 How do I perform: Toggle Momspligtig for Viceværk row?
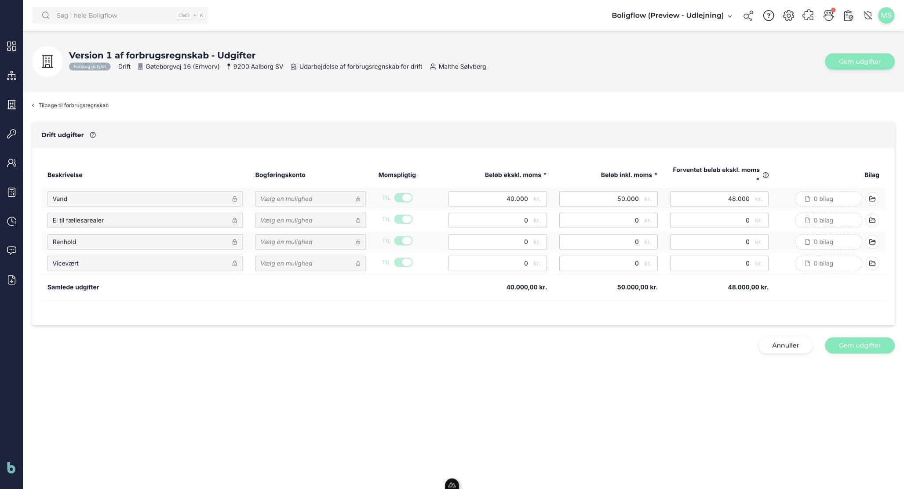tap(403, 262)
